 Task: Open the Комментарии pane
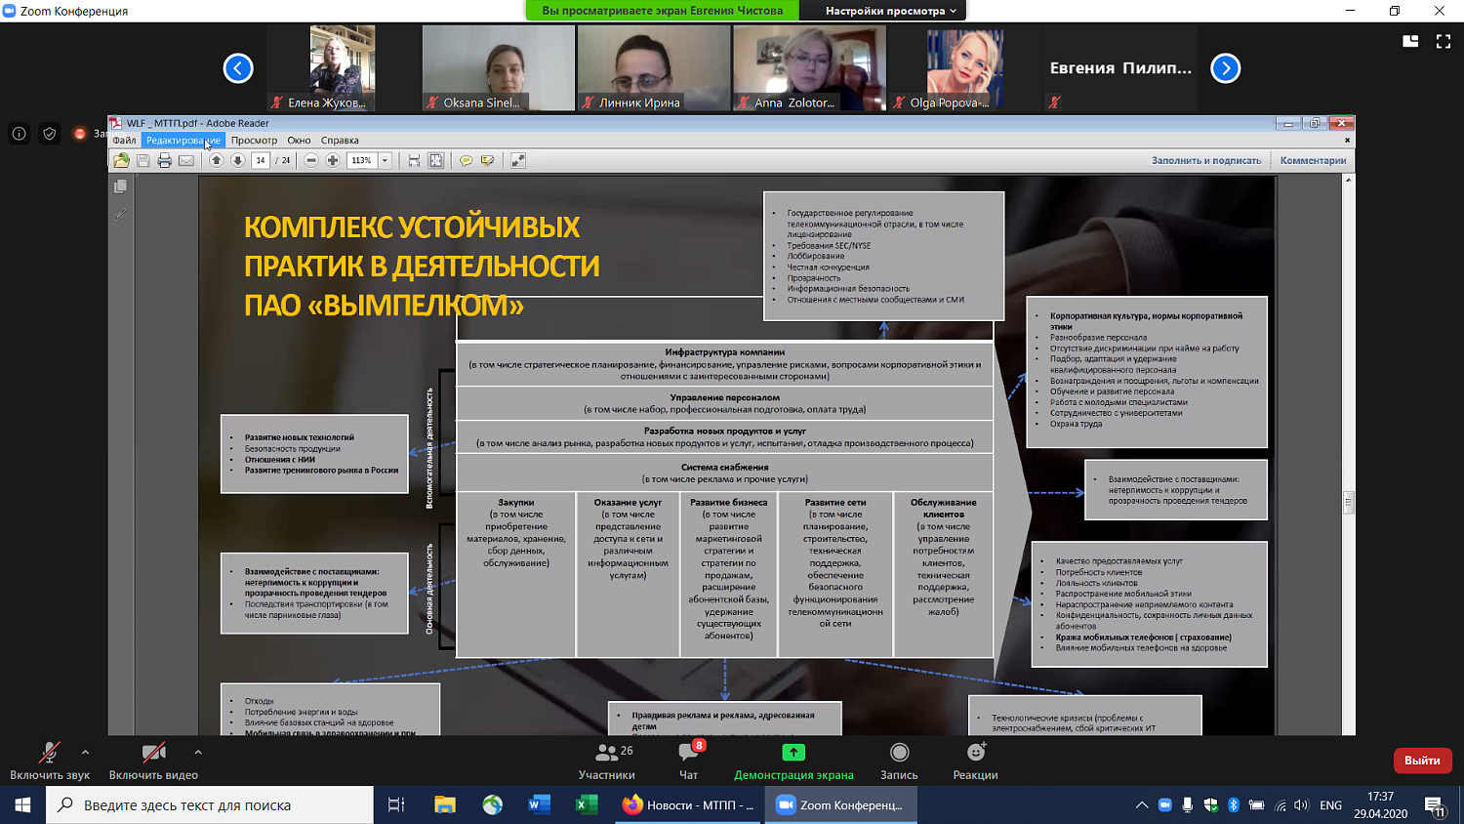(1313, 160)
